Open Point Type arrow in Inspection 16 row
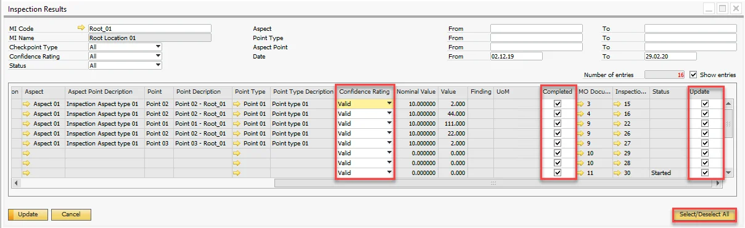 [x=237, y=114]
